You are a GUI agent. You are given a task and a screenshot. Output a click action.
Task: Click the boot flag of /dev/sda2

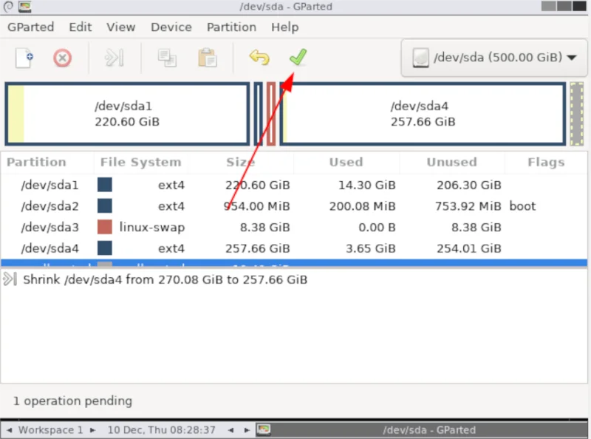tap(522, 206)
